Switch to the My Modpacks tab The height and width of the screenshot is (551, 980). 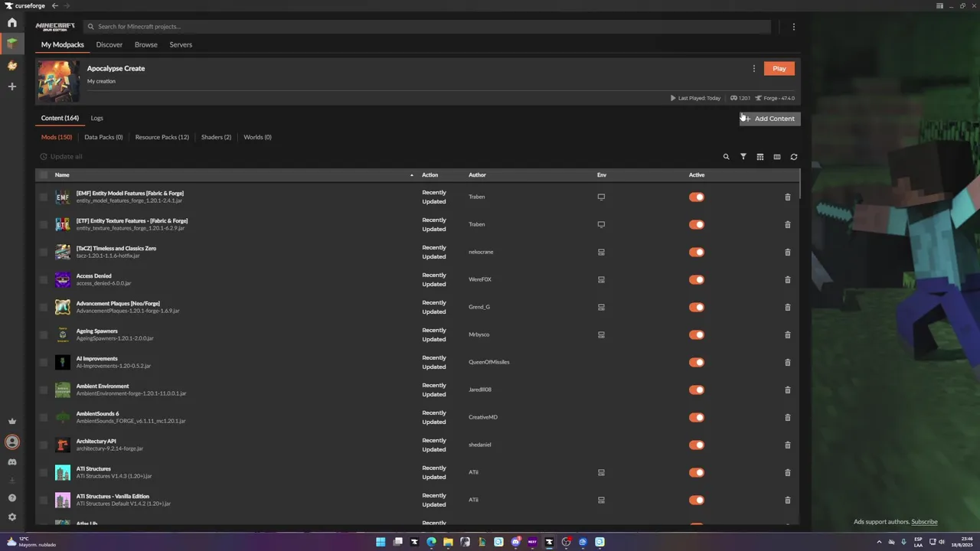[63, 44]
